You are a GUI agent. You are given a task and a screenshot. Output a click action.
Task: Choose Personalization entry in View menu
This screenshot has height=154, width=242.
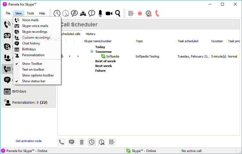(37, 55)
